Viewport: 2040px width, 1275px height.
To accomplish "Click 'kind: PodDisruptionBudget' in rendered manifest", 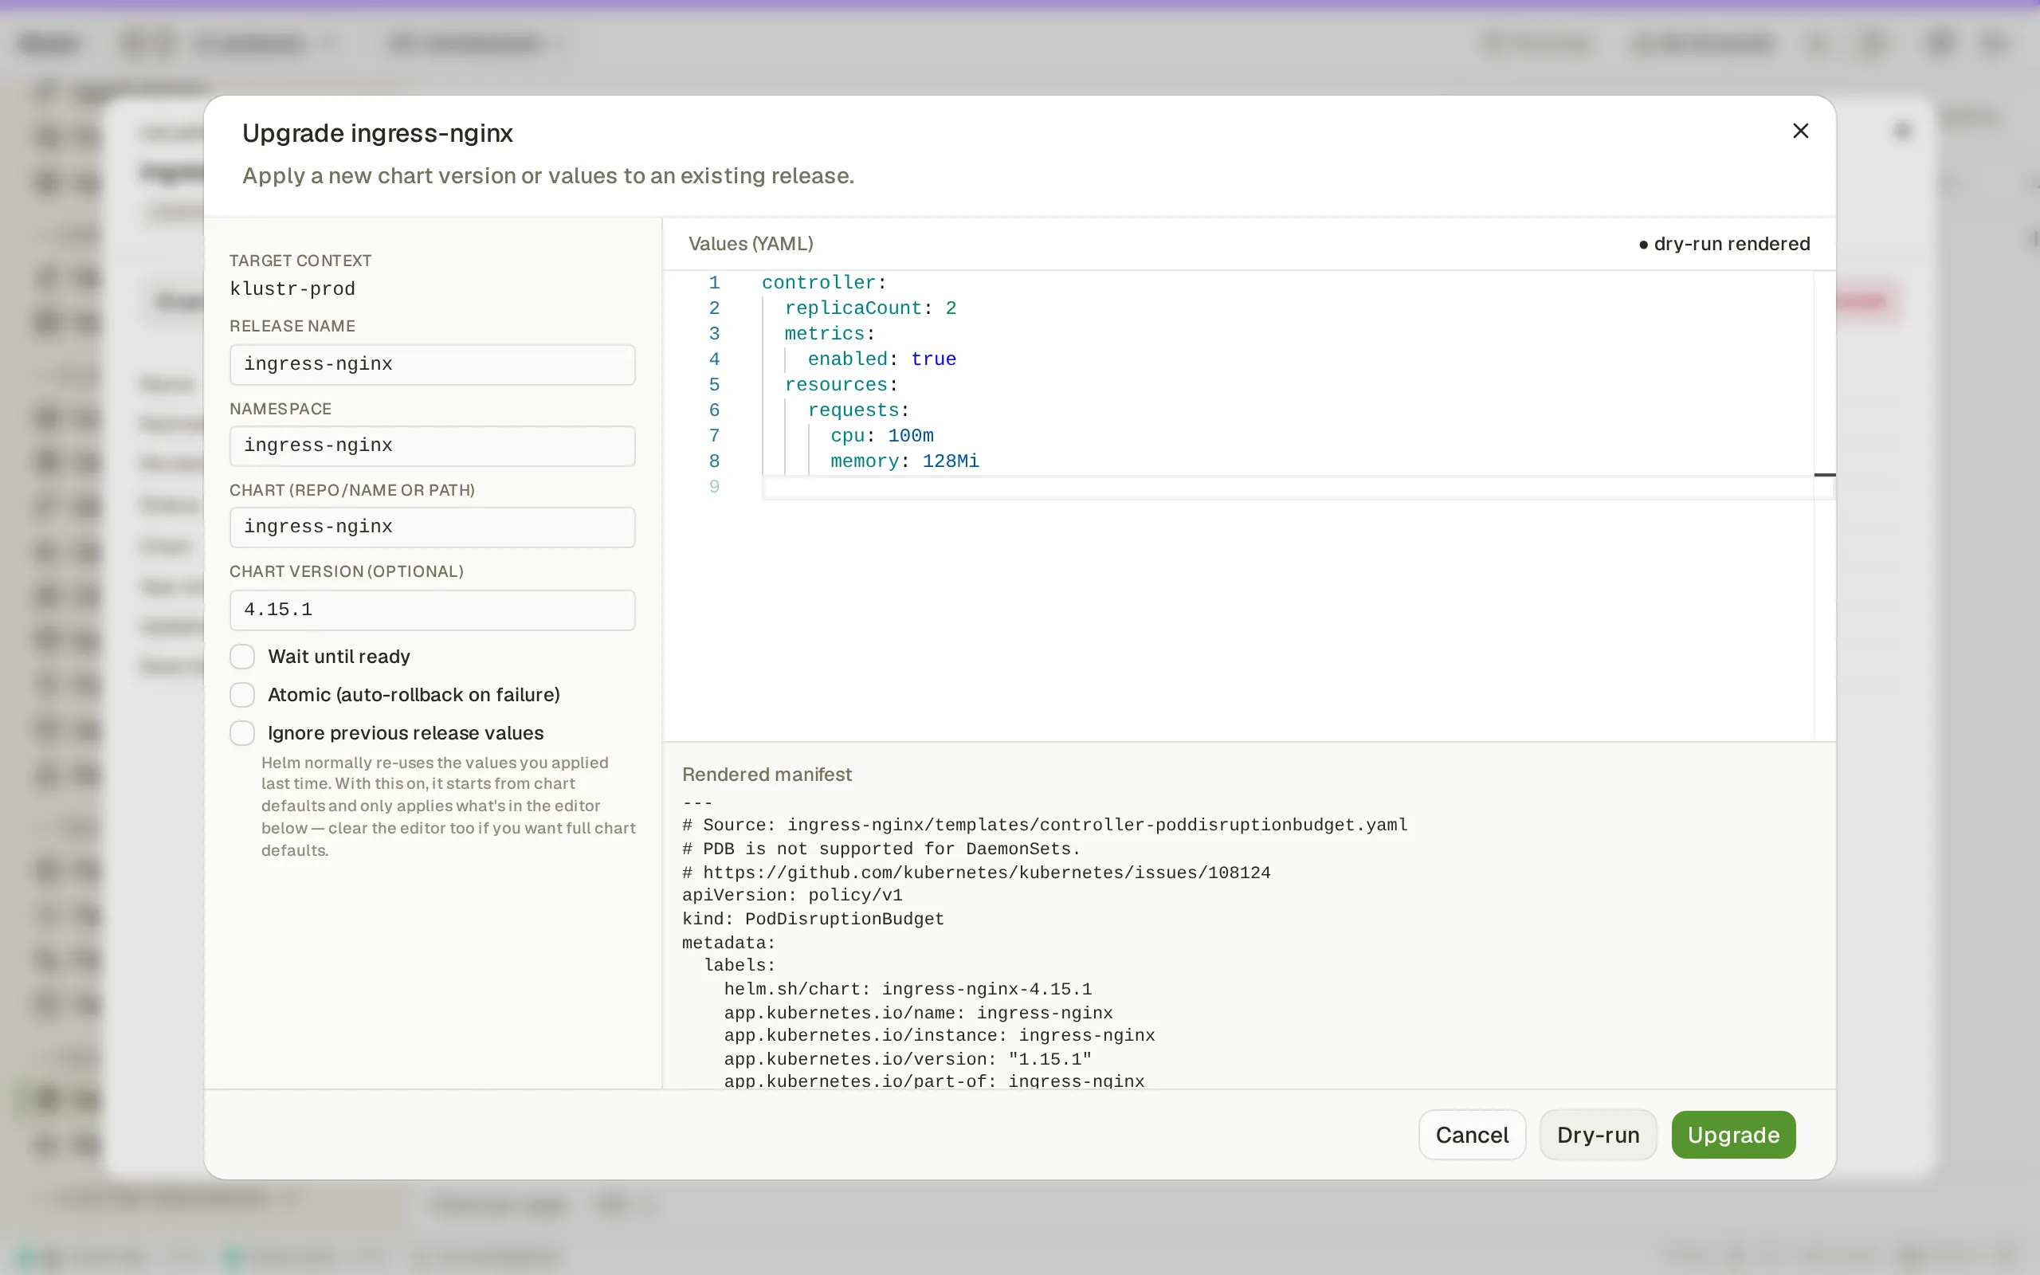I will click(x=813, y=918).
